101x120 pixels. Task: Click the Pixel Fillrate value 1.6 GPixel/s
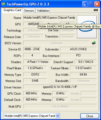pyautogui.click(x=35, y=68)
